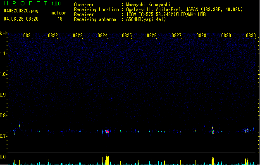The image size is (260, 165).
Task: Click the meteor echo just after 0828
Action: pos(212,130)
